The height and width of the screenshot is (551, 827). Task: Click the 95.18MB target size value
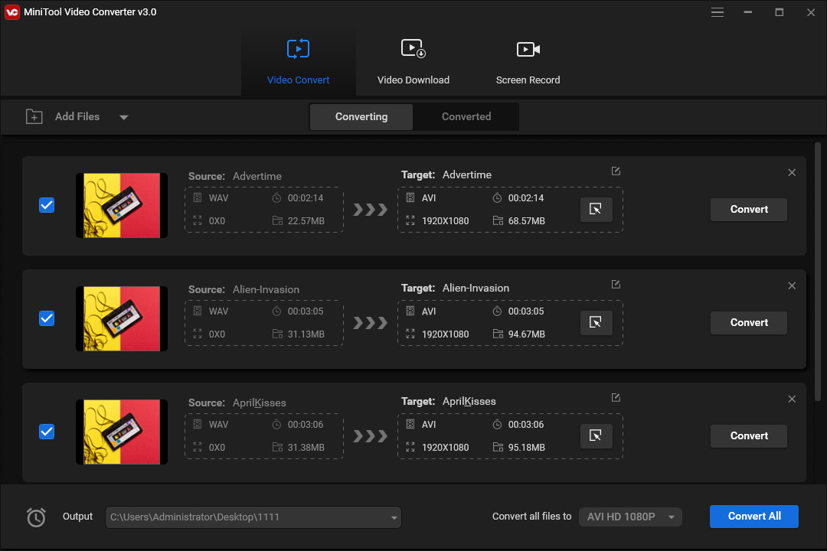point(526,448)
